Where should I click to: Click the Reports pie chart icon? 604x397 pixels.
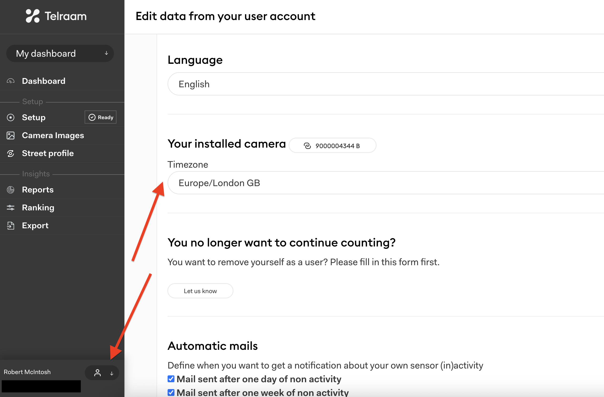pyautogui.click(x=11, y=190)
